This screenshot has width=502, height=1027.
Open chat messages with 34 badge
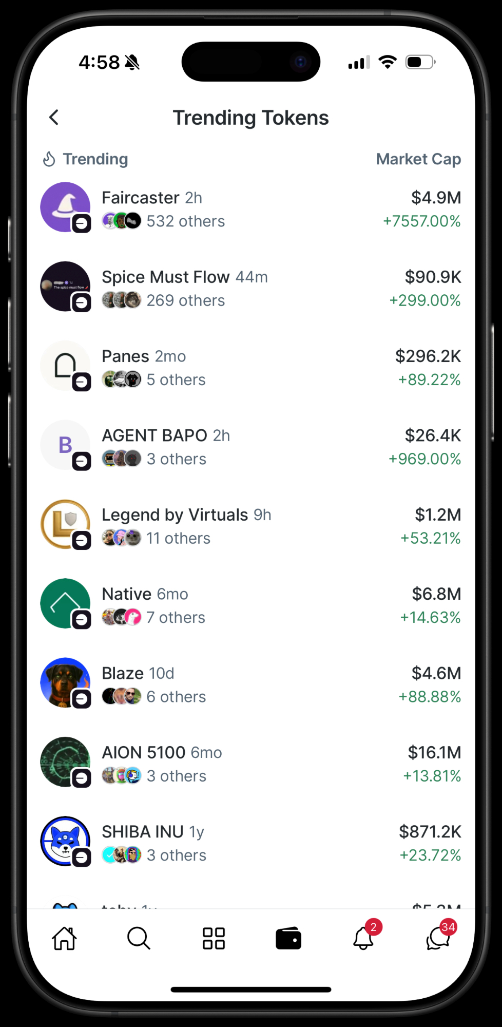pyautogui.click(x=438, y=938)
